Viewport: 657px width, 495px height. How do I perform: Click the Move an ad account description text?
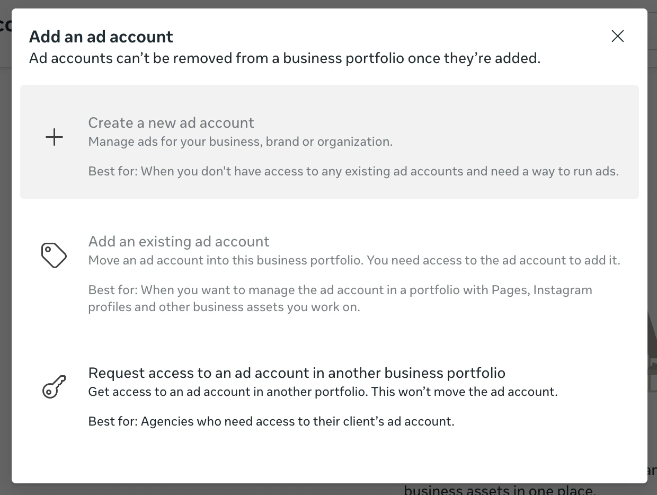(x=354, y=260)
